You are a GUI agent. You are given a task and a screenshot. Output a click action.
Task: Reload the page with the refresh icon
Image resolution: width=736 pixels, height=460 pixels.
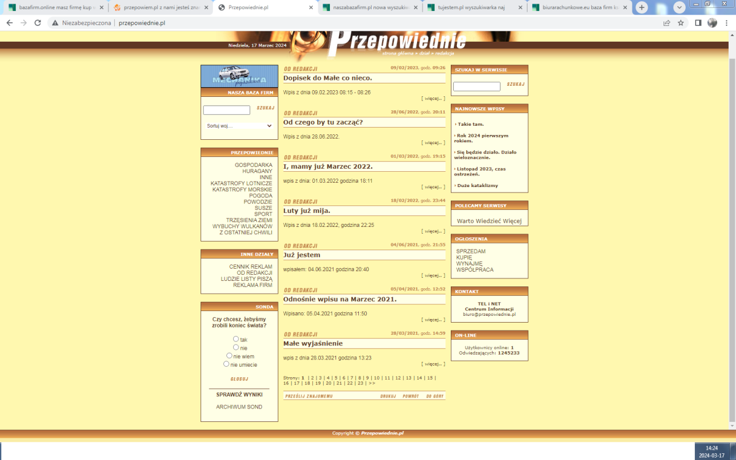tap(37, 23)
